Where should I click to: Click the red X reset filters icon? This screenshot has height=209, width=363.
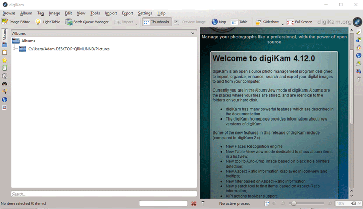(x=194, y=203)
